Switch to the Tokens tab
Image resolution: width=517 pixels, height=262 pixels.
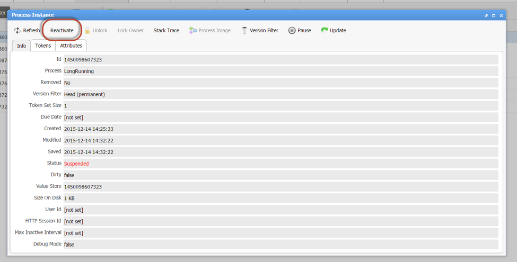[43, 46]
